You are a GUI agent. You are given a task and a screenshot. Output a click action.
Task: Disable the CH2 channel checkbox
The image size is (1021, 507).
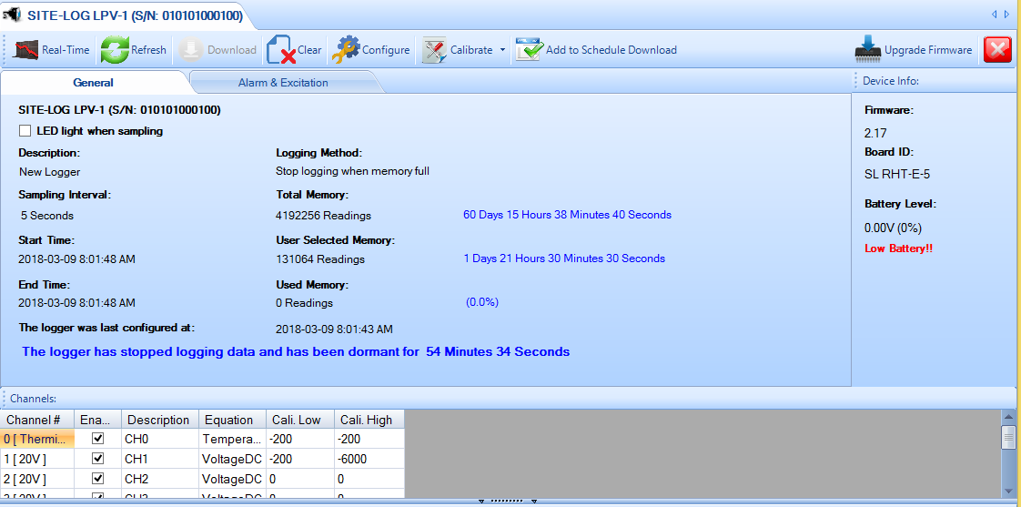(x=98, y=479)
